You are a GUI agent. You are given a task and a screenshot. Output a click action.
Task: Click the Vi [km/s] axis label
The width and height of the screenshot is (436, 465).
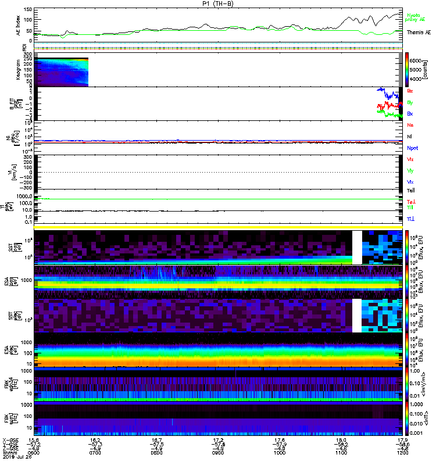click(x=14, y=172)
